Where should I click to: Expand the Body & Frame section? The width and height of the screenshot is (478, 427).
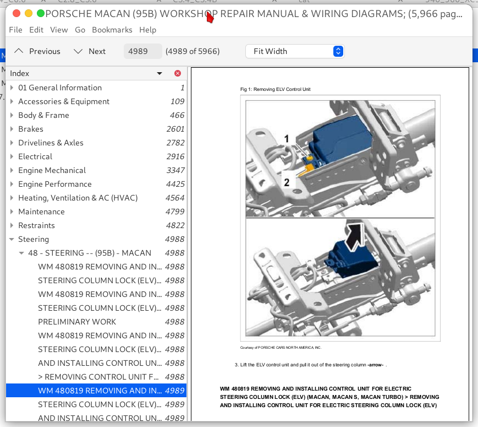(12, 115)
